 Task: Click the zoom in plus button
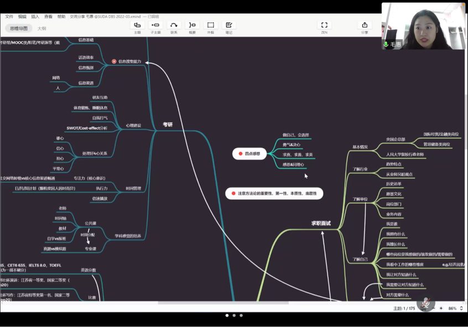pyautogui.click(x=441, y=308)
